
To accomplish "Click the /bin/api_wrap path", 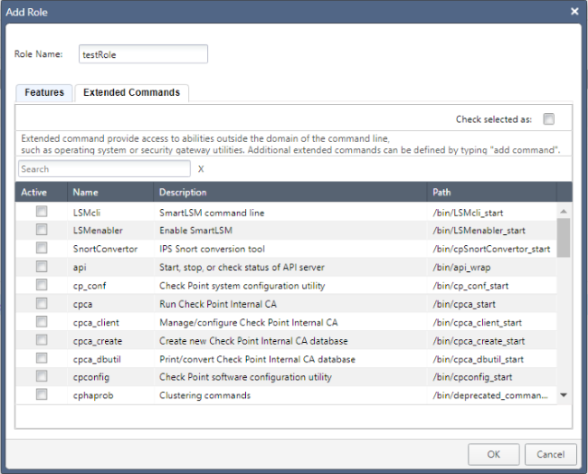I will pos(461,268).
